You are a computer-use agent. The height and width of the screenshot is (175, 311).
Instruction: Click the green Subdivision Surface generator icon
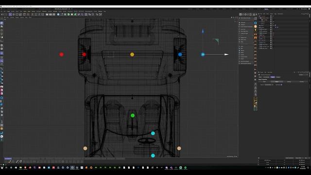pos(68,15)
